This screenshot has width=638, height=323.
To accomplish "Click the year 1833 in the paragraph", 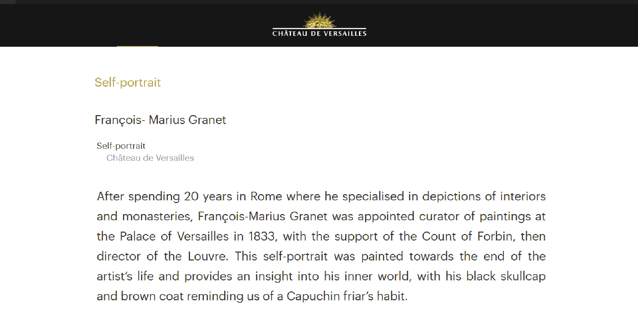I will click(262, 236).
